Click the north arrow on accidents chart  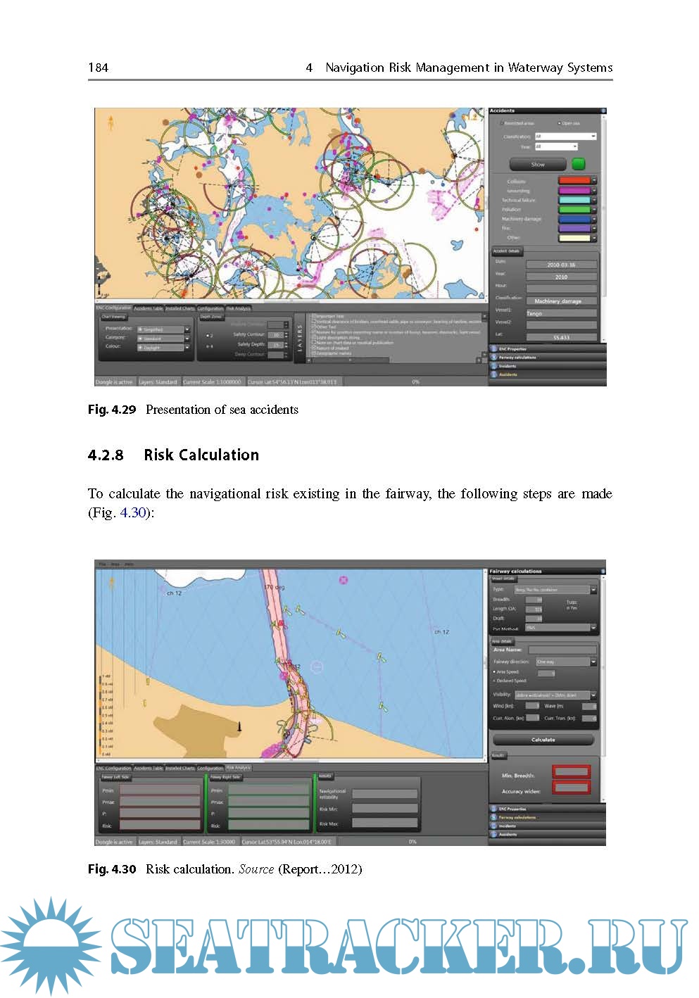click(111, 123)
